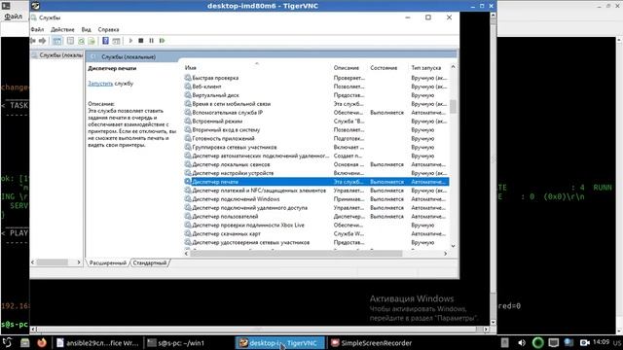
Task: Select Группировка сетевых участников service
Action: tap(235, 147)
